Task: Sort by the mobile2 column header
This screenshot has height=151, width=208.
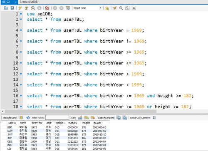Action: click(x=73, y=123)
